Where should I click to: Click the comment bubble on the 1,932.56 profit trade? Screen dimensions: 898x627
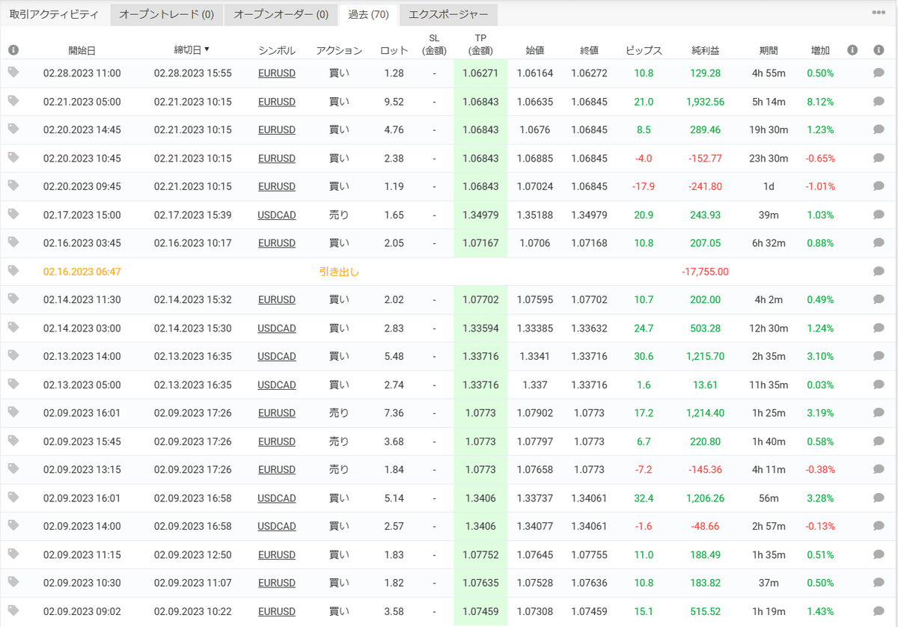pyautogui.click(x=878, y=101)
